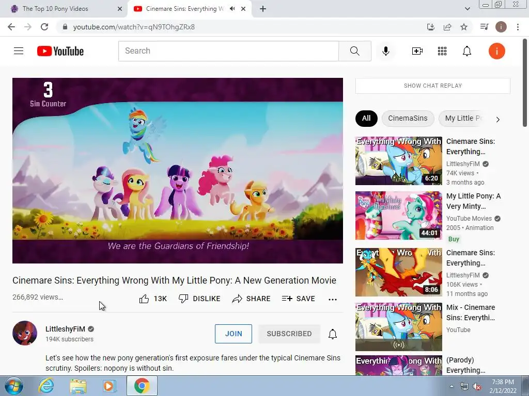Open LittleshyFiM channel avatar
The image size is (529, 396).
coord(25,333)
